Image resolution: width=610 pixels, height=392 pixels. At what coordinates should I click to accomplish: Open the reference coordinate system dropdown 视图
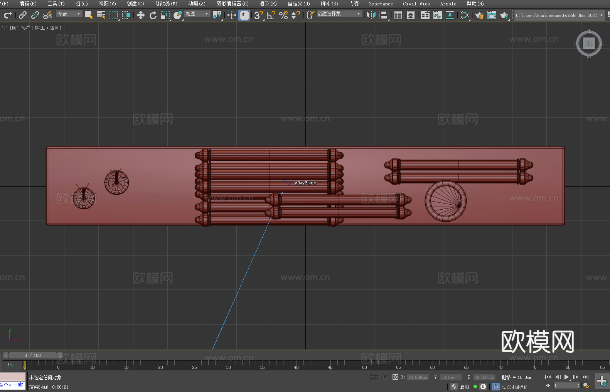pyautogui.click(x=197, y=14)
